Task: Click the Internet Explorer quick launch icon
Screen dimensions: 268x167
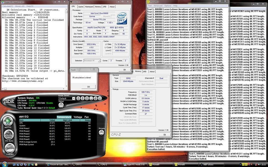Action: [x=29, y=165]
